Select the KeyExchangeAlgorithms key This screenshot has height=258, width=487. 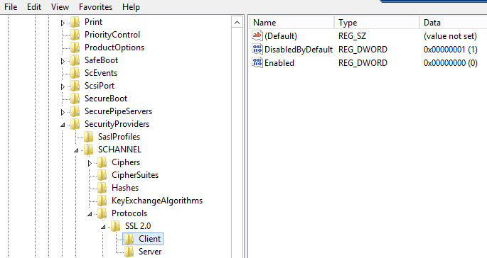click(157, 201)
